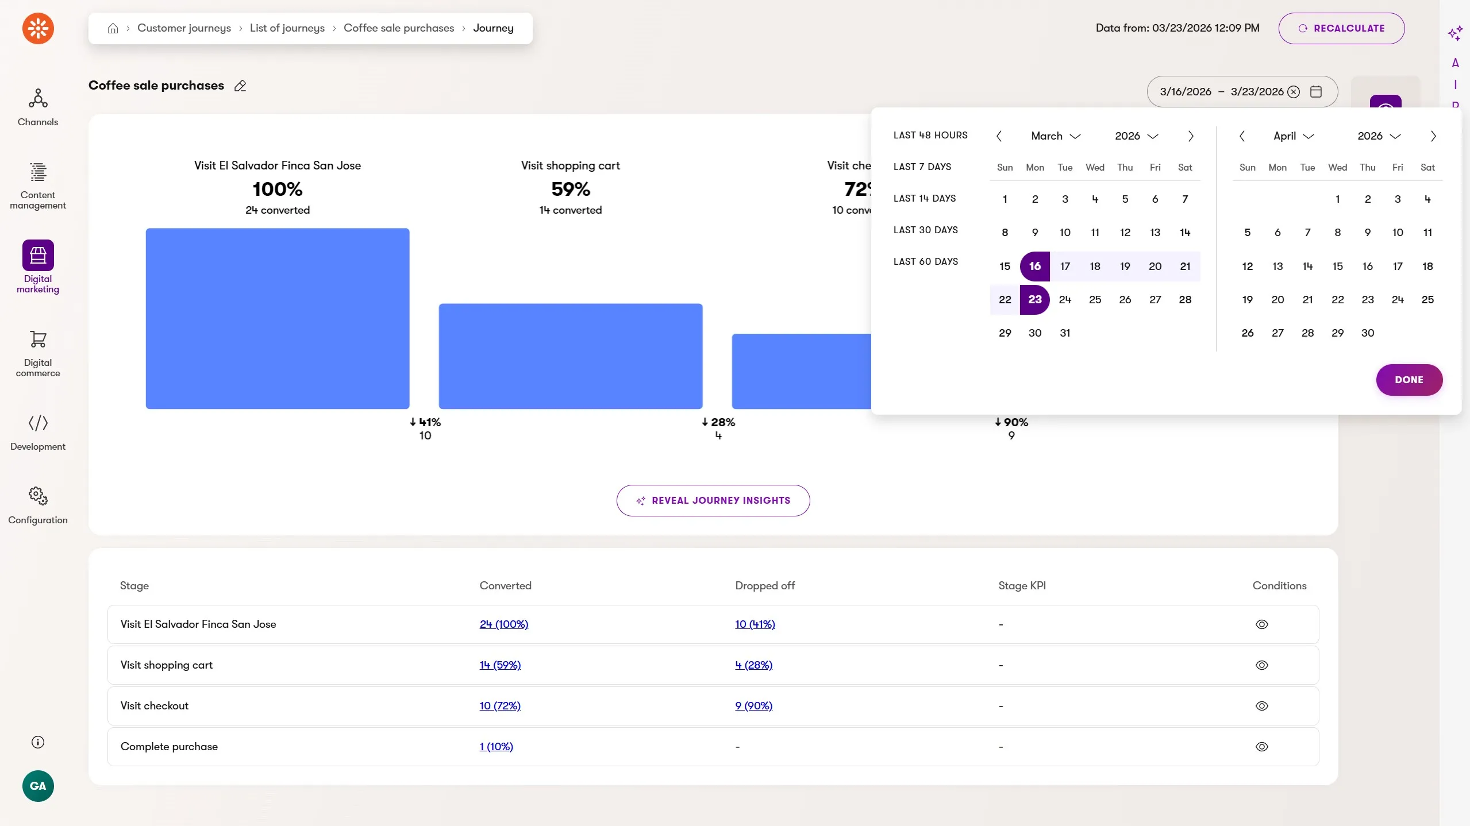This screenshot has height=826, width=1470.
Task: Open the Channels application section
Action: coord(38,107)
